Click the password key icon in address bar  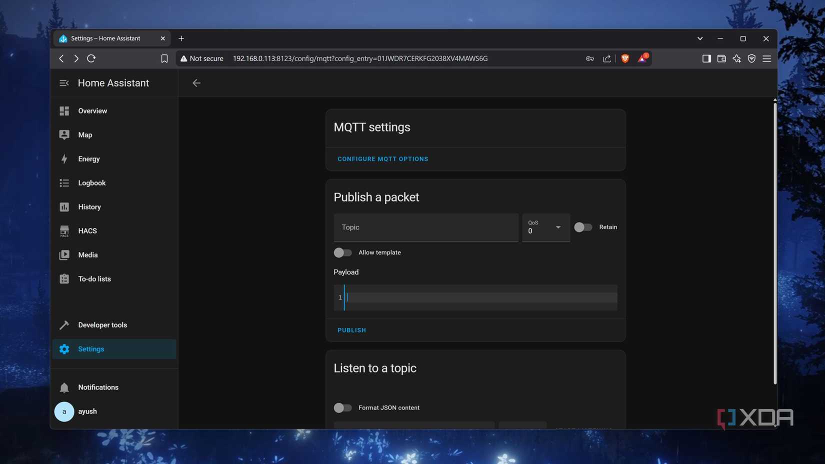590,58
